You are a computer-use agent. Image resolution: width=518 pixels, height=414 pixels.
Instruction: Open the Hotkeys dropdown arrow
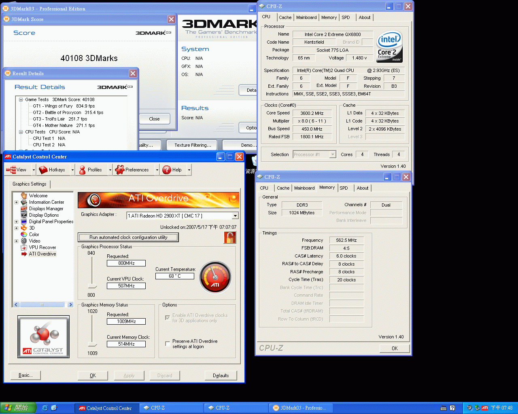tap(72, 170)
